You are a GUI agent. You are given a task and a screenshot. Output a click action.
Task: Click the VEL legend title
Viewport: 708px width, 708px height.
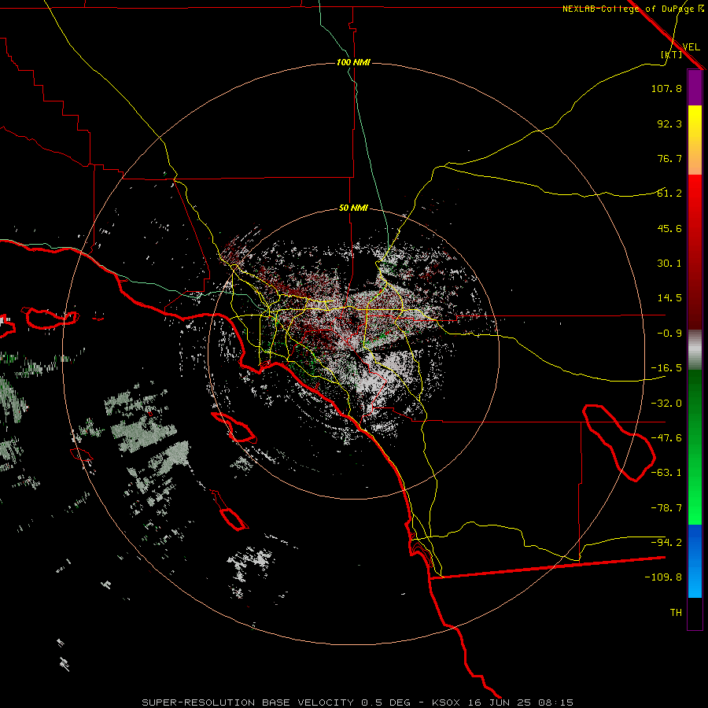point(691,47)
